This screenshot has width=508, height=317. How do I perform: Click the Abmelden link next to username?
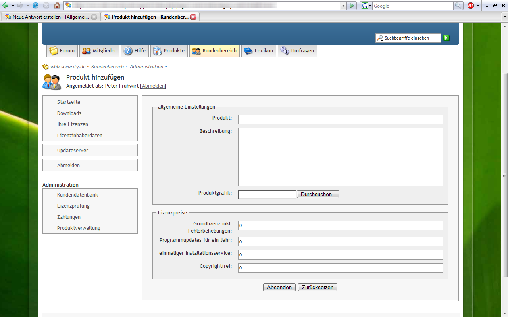tap(154, 86)
